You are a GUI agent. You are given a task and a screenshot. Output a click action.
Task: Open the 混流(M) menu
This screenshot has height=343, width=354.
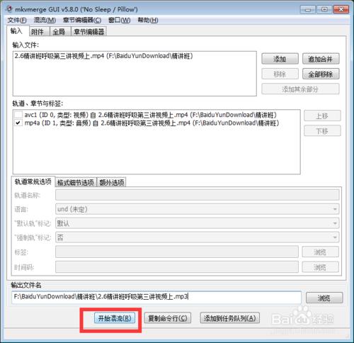tap(45, 21)
